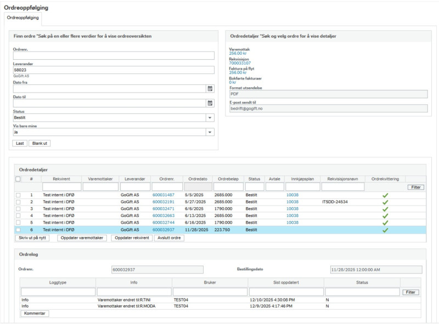Viewport: 439px width, 324px height.
Task: Click the Leverandør field containing 58023
Action: pos(114,70)
